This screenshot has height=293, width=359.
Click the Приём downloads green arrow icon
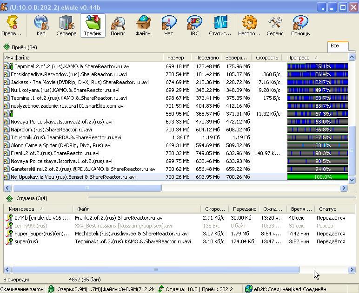(7, 47)
